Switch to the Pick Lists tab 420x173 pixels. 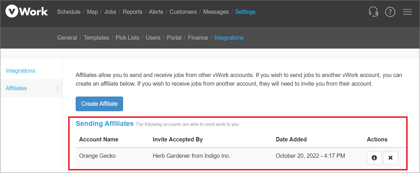point(127,38)
